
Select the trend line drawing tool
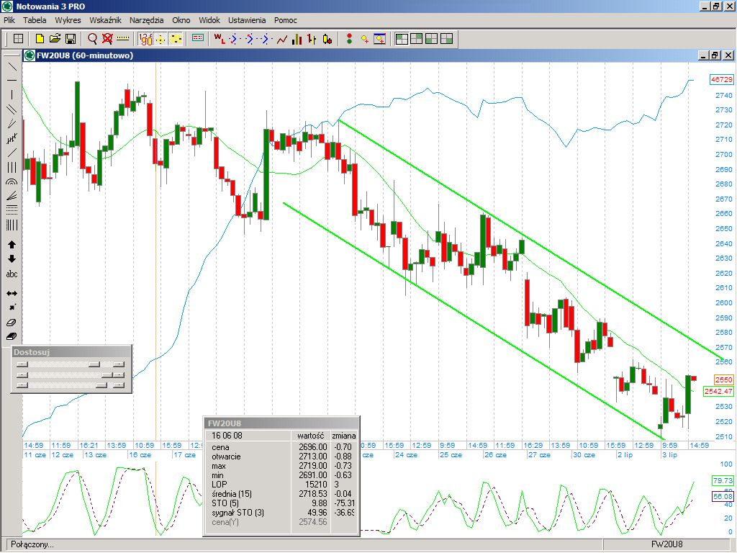[x=12, y=66]
